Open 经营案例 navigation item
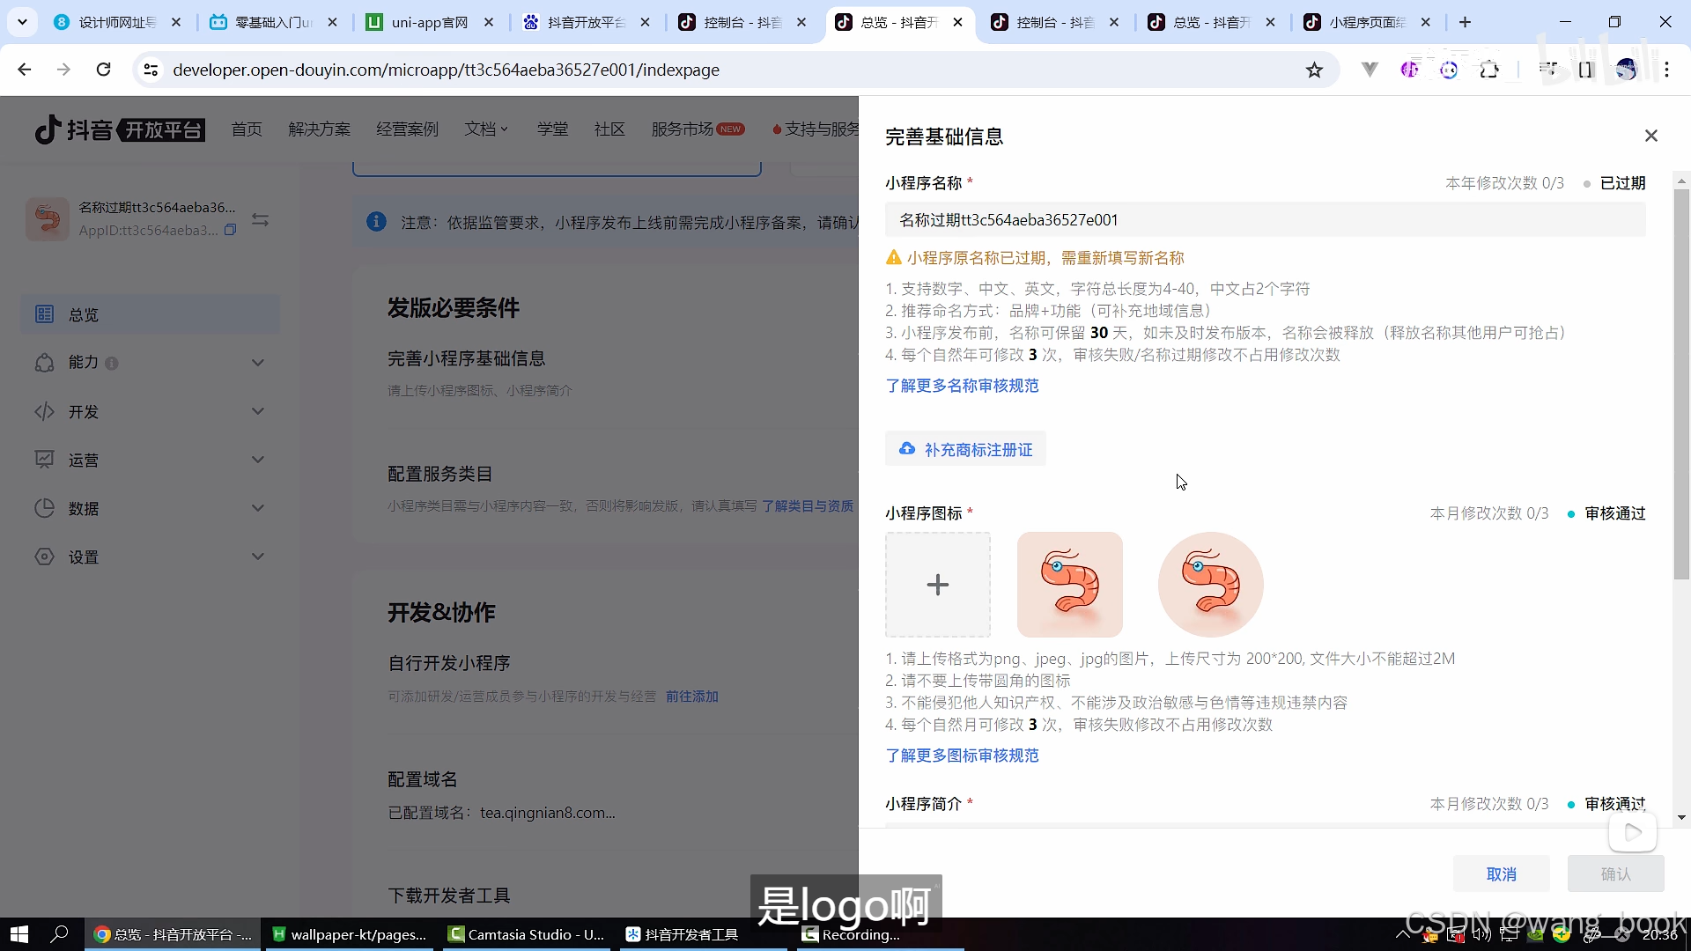 (407, 129)
